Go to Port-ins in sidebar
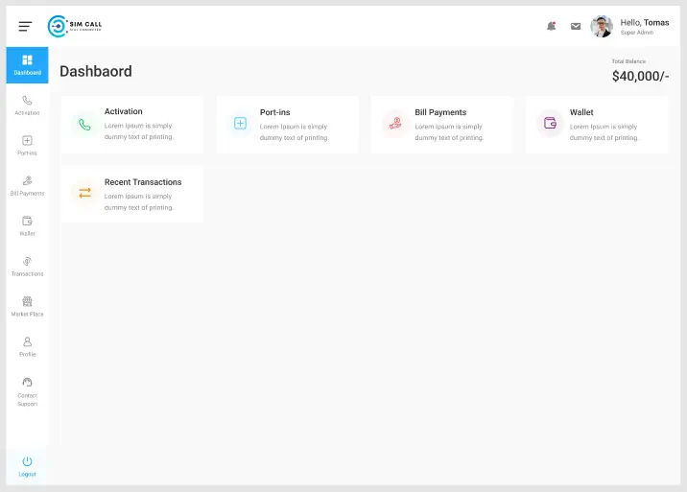This screenshot has height=492, width=687. tap(27, 146)
